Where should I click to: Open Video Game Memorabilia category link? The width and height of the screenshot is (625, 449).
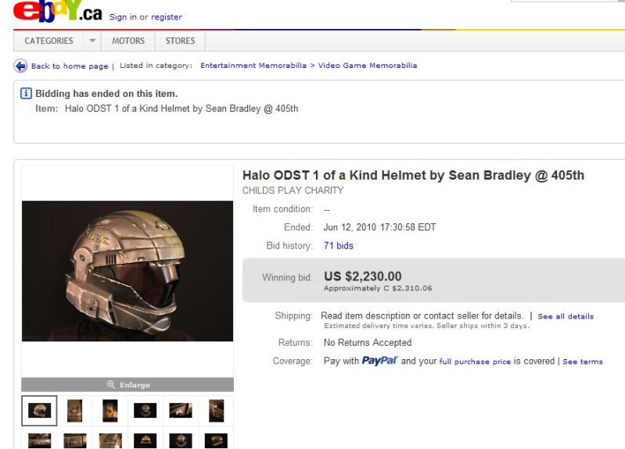pos(368,66)
